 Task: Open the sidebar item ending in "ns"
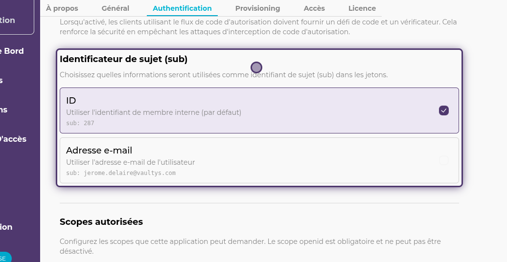(x=4, y=109)
